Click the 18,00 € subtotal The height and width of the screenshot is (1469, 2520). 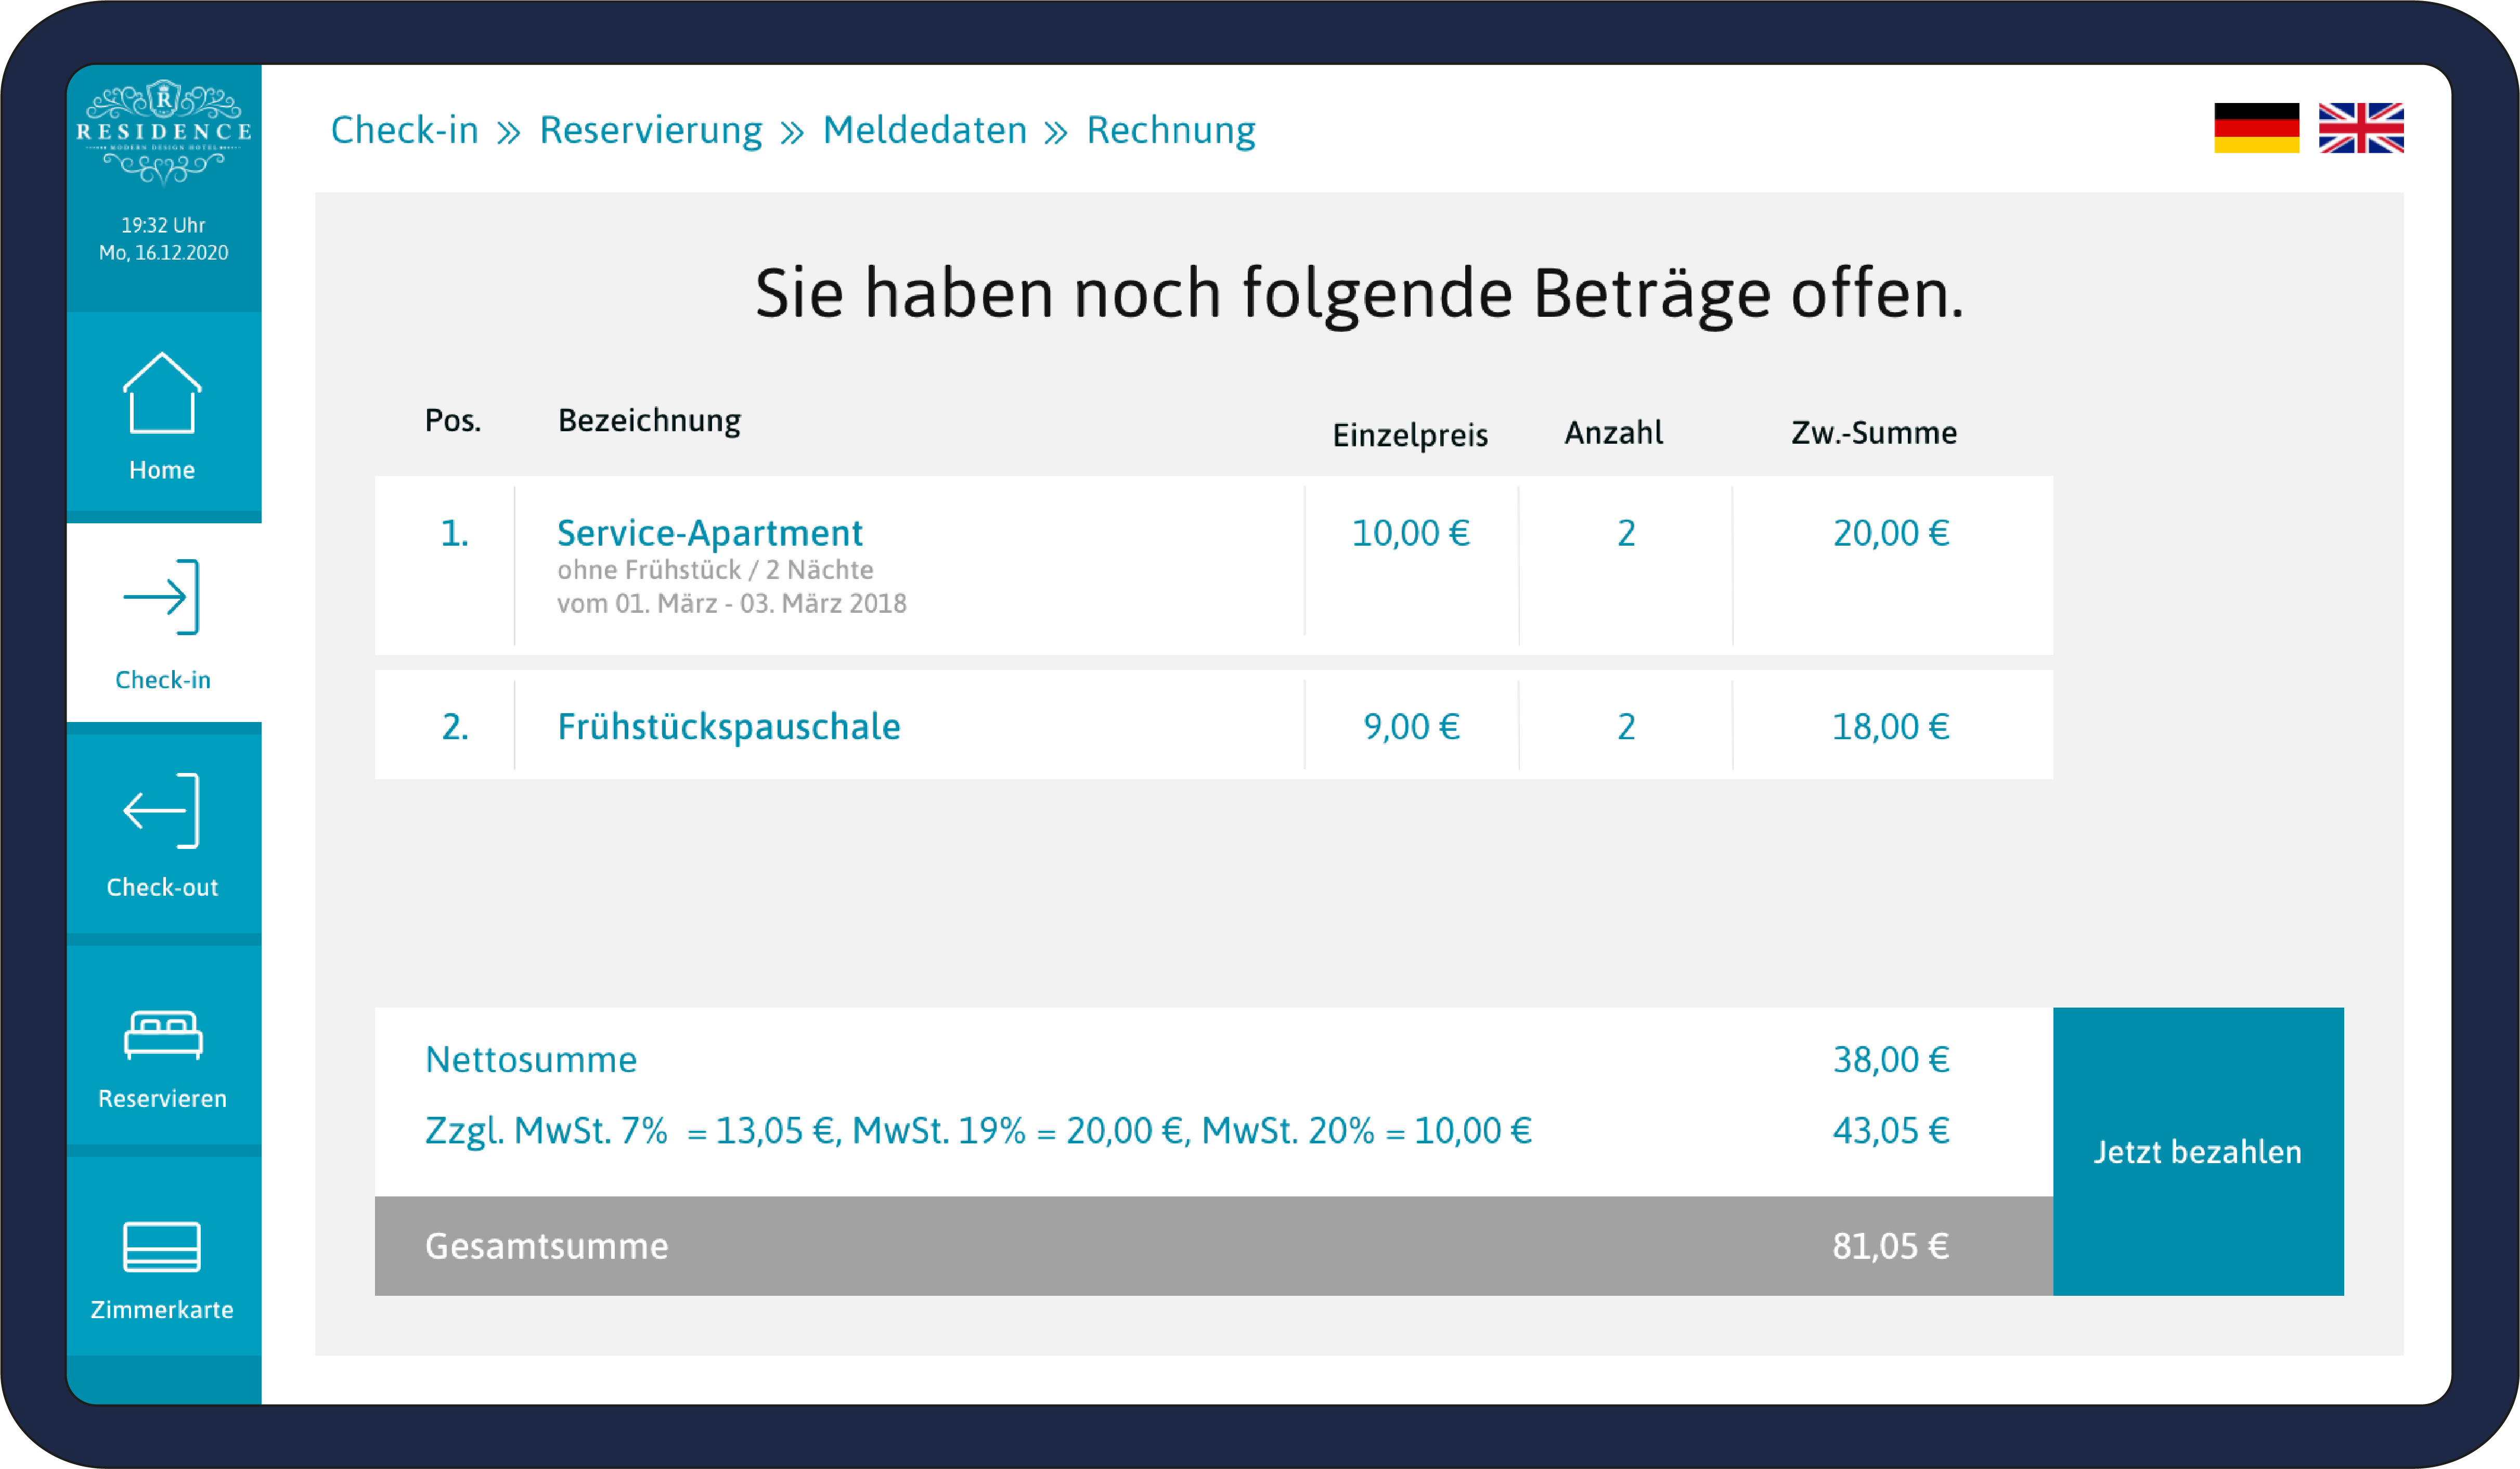tap(1891, 726)
